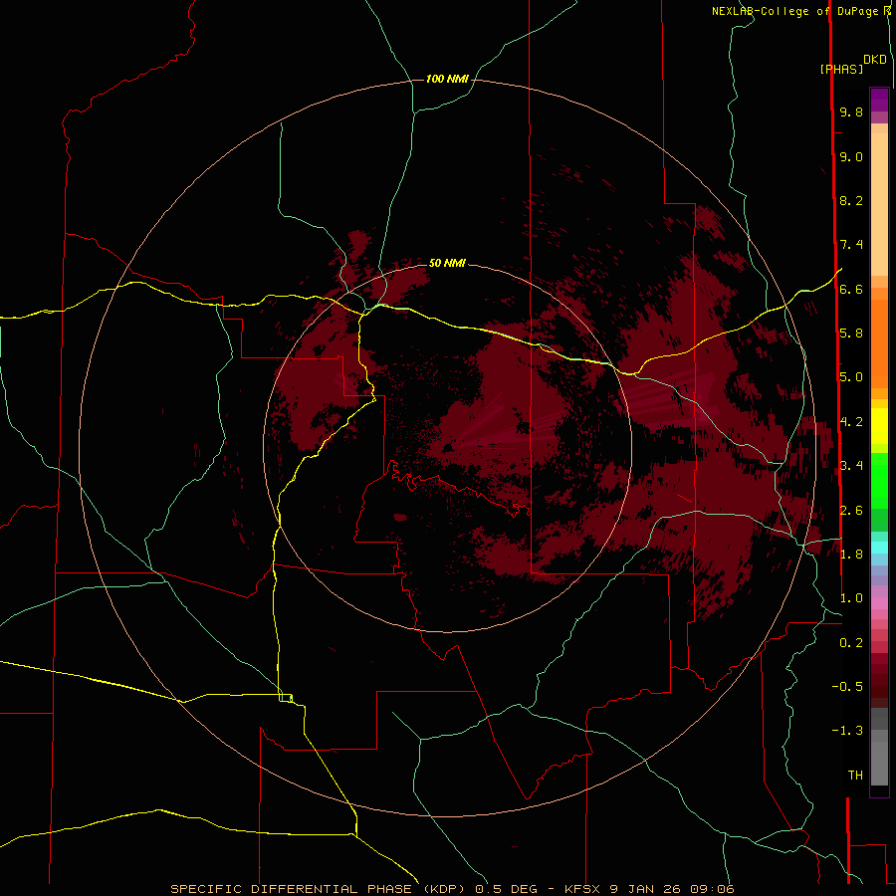Click the 50 NMI range ring label

(447, 263)
